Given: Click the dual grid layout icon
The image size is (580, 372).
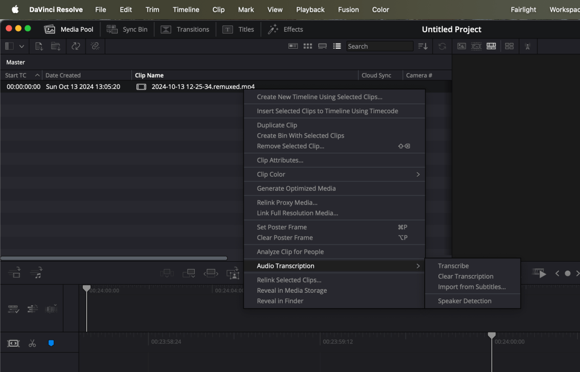Looking at the screenshot, I should point(509,46).
